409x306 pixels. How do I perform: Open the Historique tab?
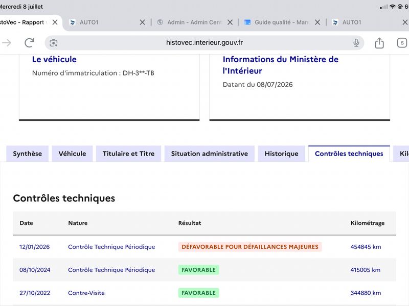(282, 154)
